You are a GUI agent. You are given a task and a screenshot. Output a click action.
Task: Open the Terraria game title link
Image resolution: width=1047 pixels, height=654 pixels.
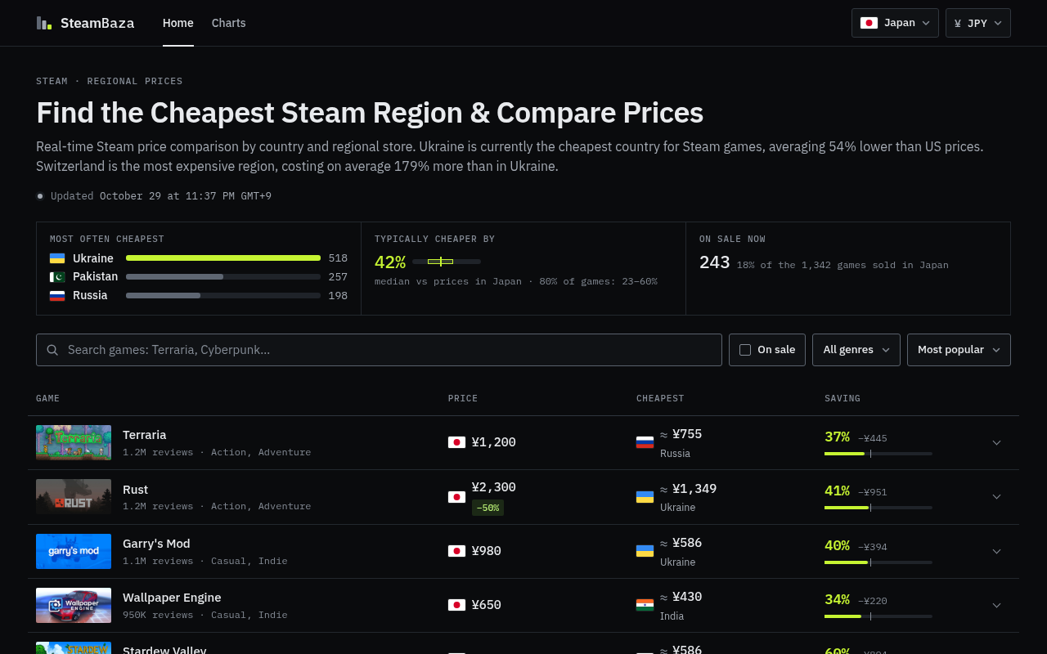click(x=145, y=435)
